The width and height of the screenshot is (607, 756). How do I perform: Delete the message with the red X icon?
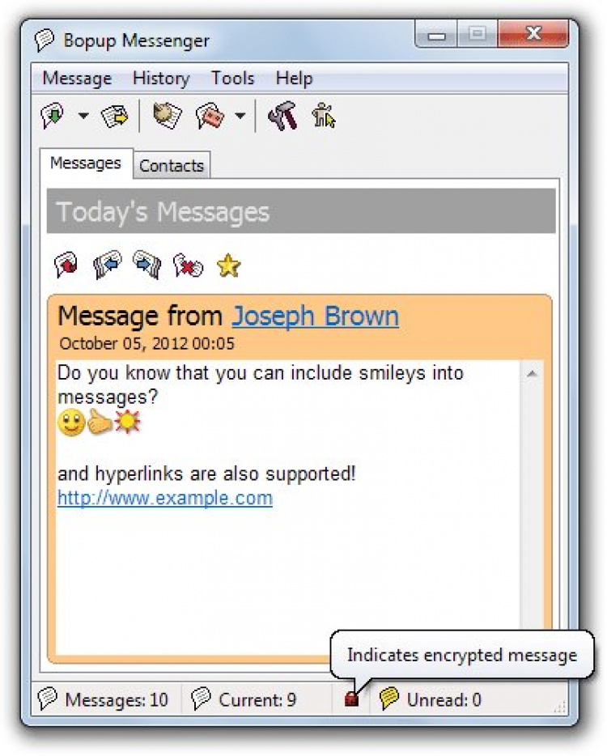(x=188, y=265)
